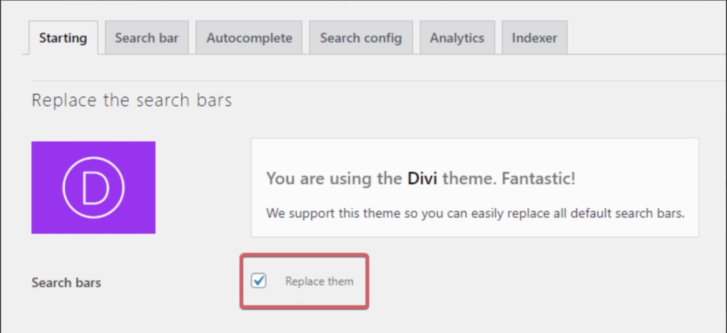
Task: Switch to the Search bar tab
Action: point(147,38)
